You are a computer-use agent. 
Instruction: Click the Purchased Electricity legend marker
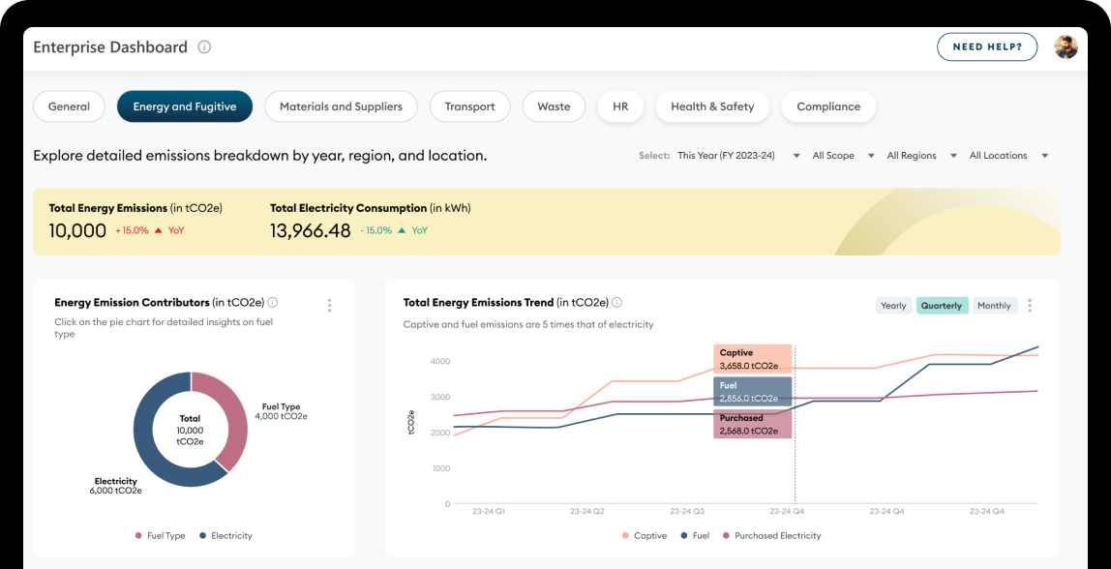tap(726, 535)
